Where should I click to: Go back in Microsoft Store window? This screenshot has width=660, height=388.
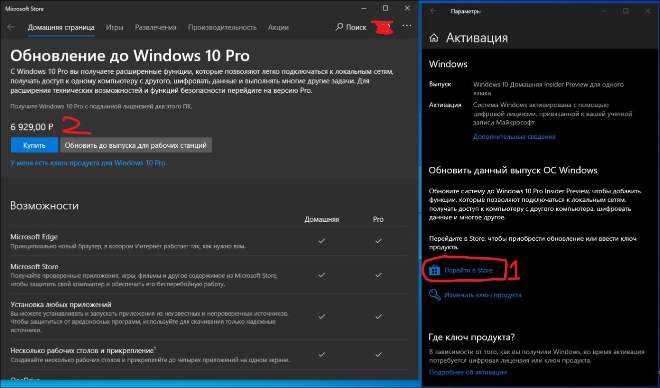(11, 27)
